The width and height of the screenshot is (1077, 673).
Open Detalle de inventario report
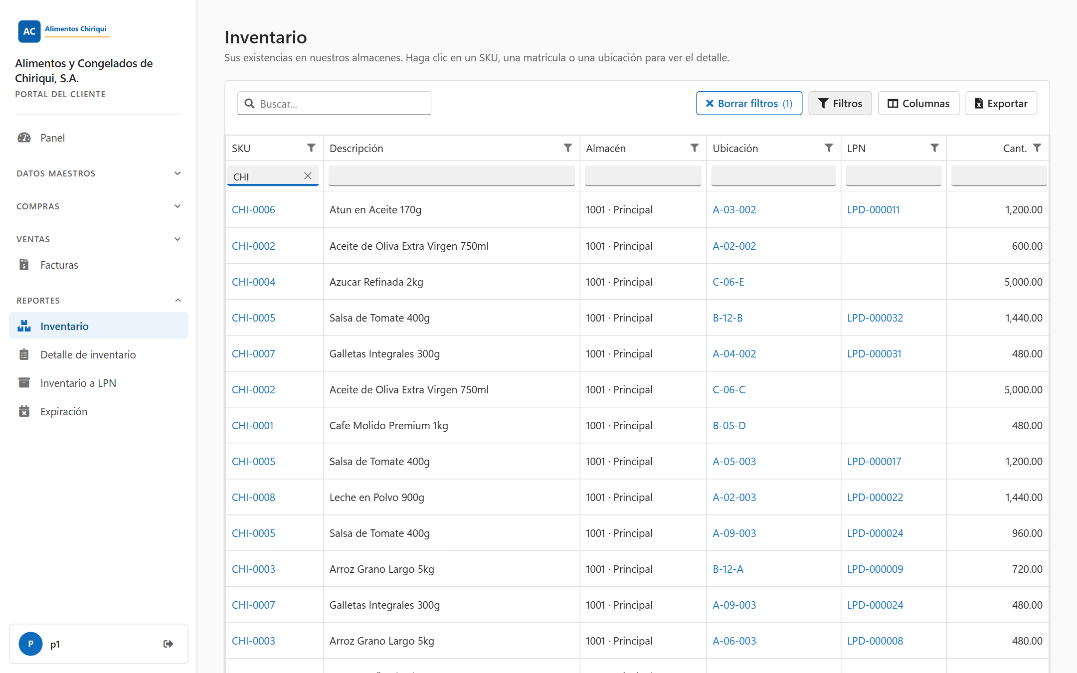coord(99,354)
